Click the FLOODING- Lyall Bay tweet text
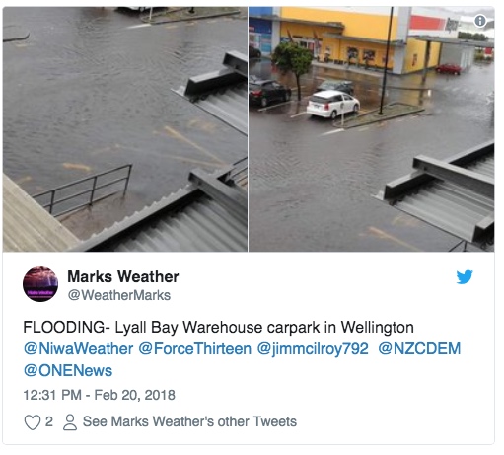Screen dimensions: 504x455 [218, 327]
